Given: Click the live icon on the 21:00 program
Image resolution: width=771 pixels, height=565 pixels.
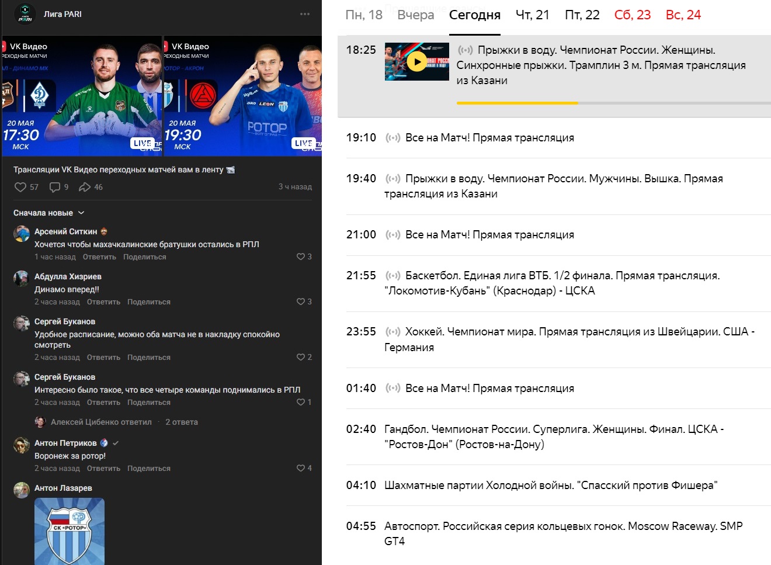Looking at the screenshot, I should point(393,235).
